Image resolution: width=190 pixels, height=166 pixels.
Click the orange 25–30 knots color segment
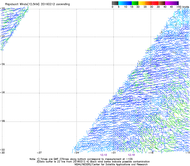coord(148,3)
